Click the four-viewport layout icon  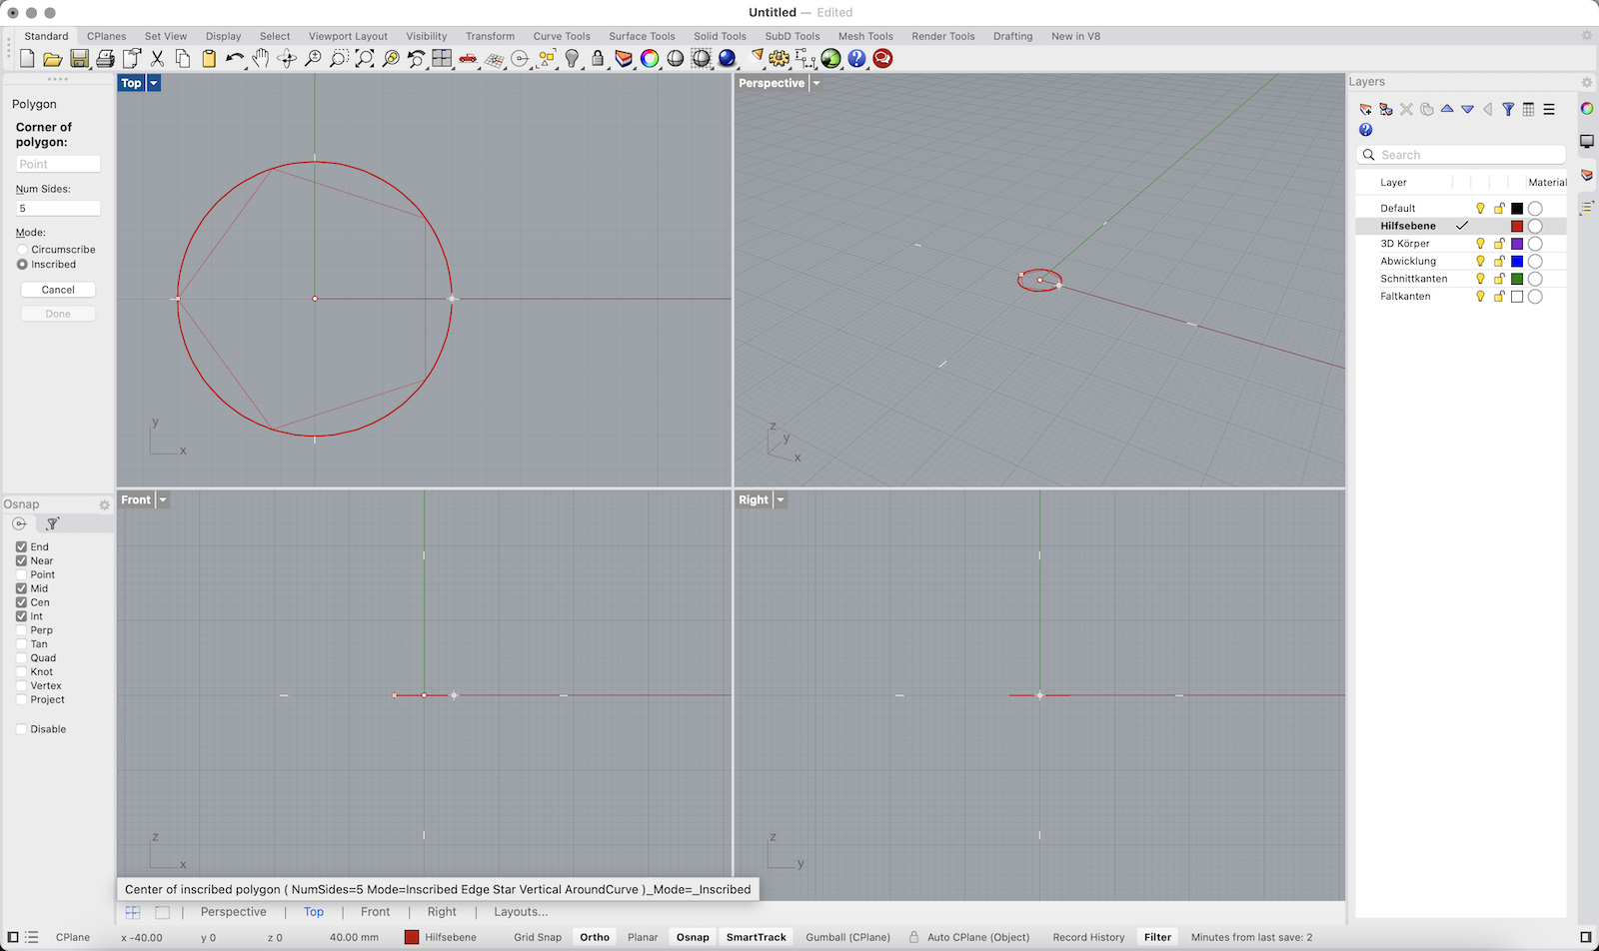point(443,59)
